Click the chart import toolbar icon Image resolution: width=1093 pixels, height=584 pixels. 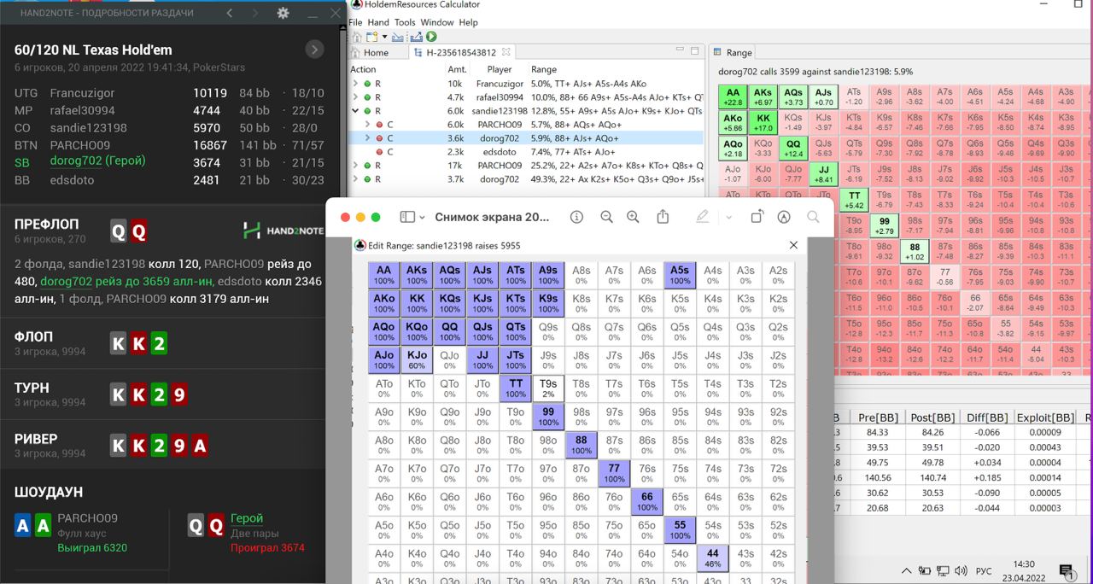coord(397,37)
